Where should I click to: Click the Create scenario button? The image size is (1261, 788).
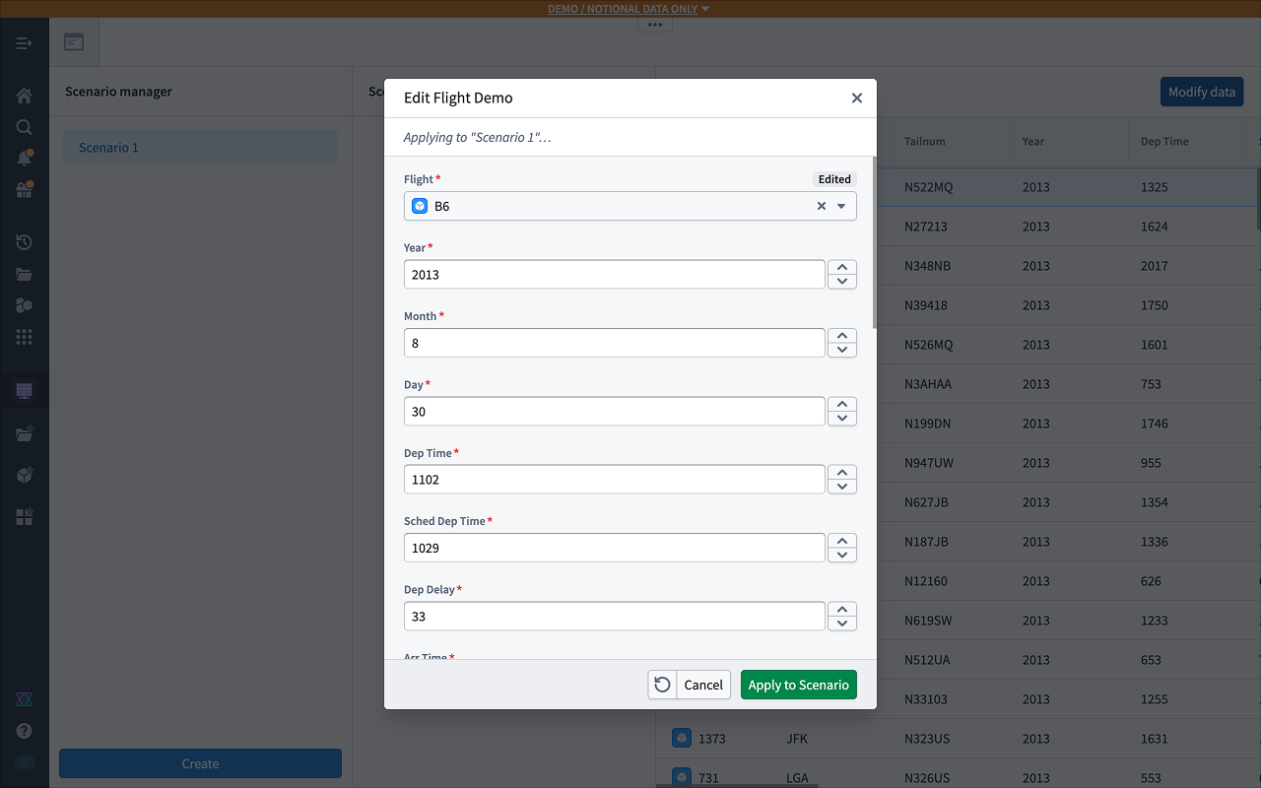pos(200,763)
